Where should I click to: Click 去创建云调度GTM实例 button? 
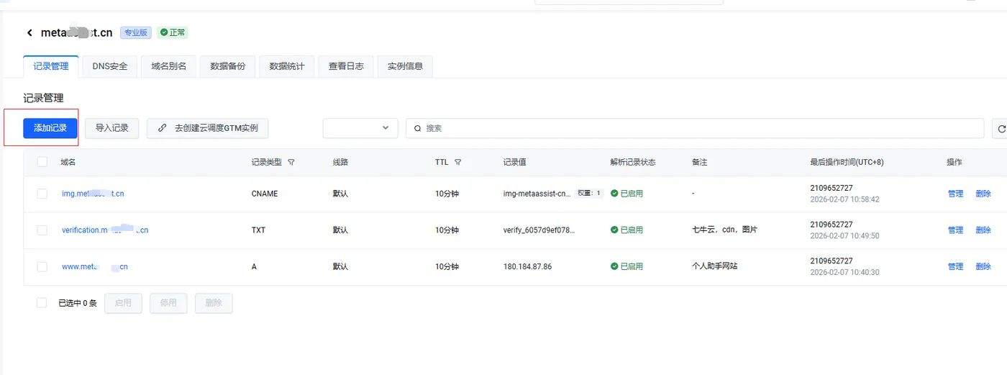coord(208,128)
